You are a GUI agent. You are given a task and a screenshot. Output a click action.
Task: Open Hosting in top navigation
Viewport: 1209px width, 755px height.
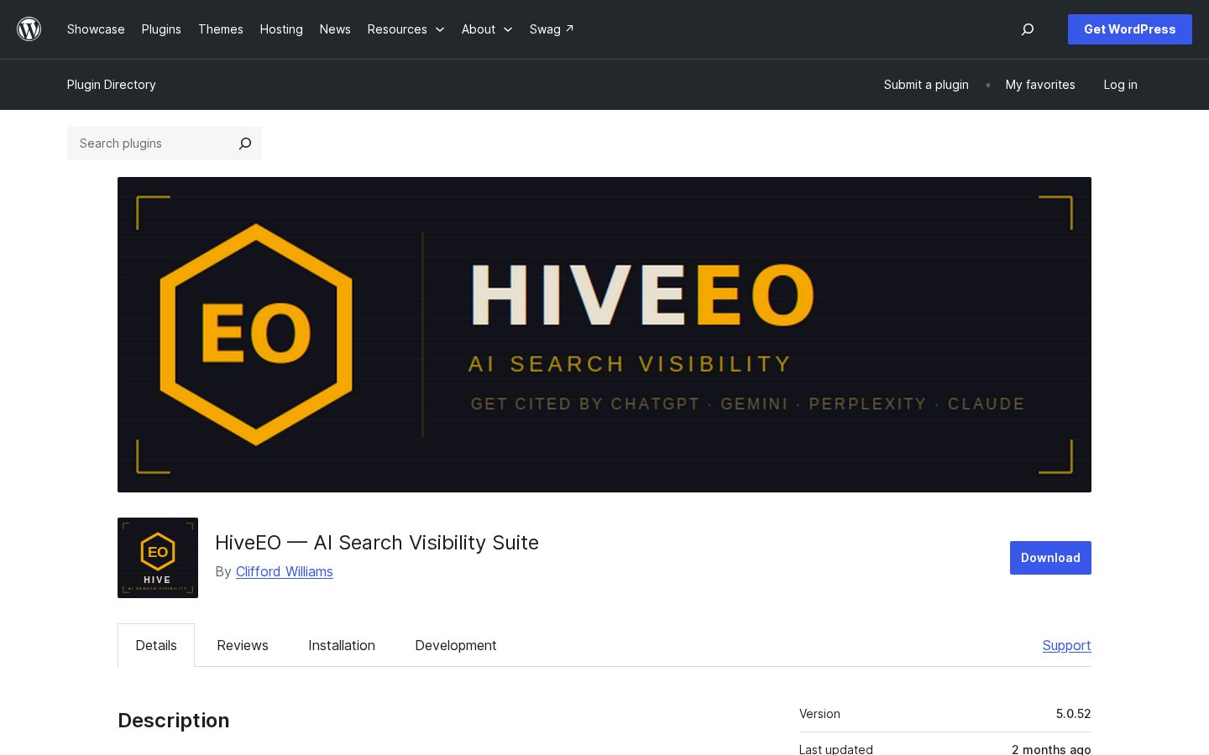(281, 29)
